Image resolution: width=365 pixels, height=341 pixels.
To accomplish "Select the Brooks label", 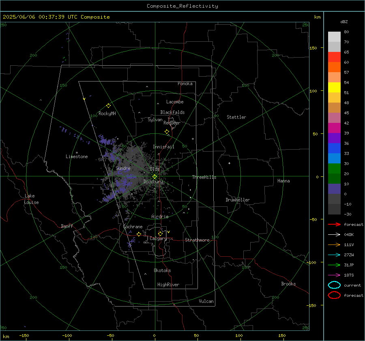I will (x=288, y=284).
